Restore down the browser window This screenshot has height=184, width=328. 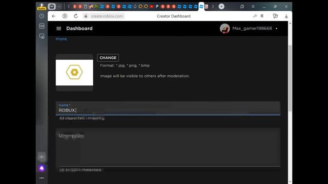[275, 7]
